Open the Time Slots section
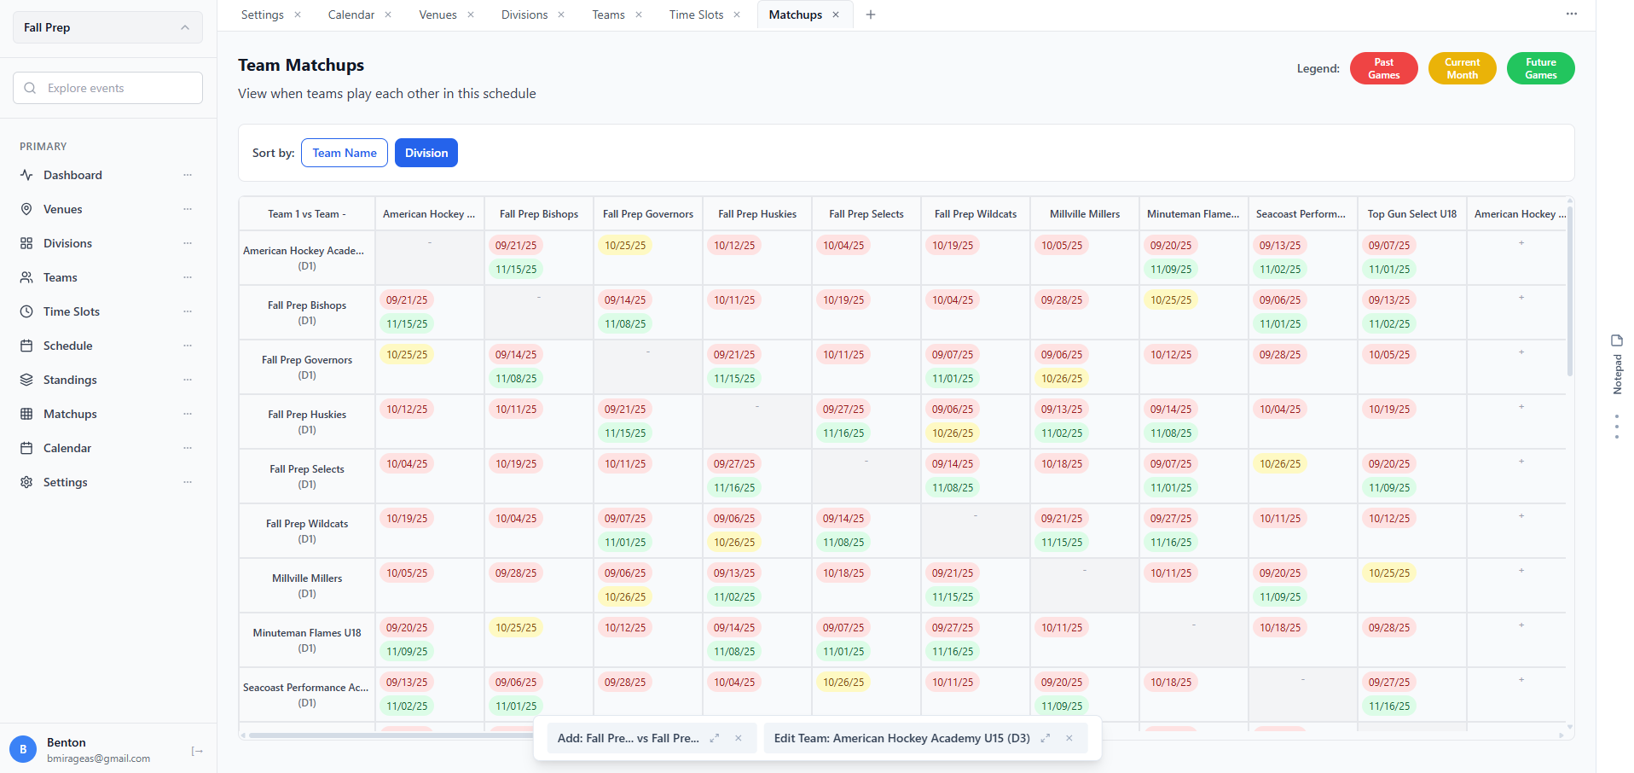Screen dimensions: 1634x773 pyautogui.click(x=71, y=311)
